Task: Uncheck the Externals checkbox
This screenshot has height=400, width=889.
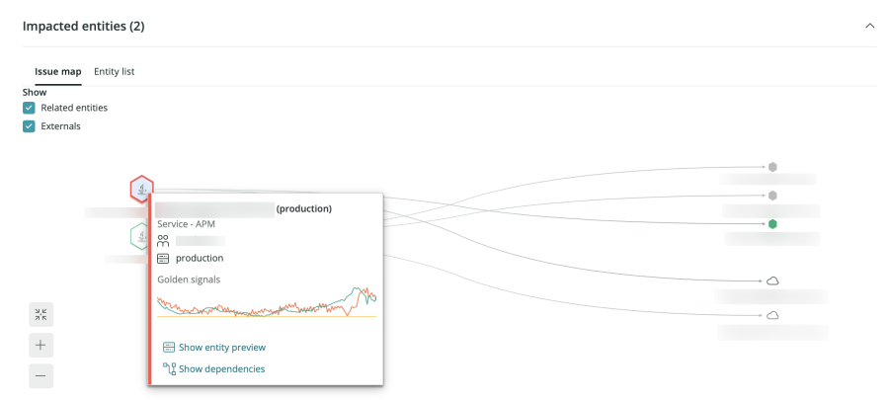Action: coord(30,126)
